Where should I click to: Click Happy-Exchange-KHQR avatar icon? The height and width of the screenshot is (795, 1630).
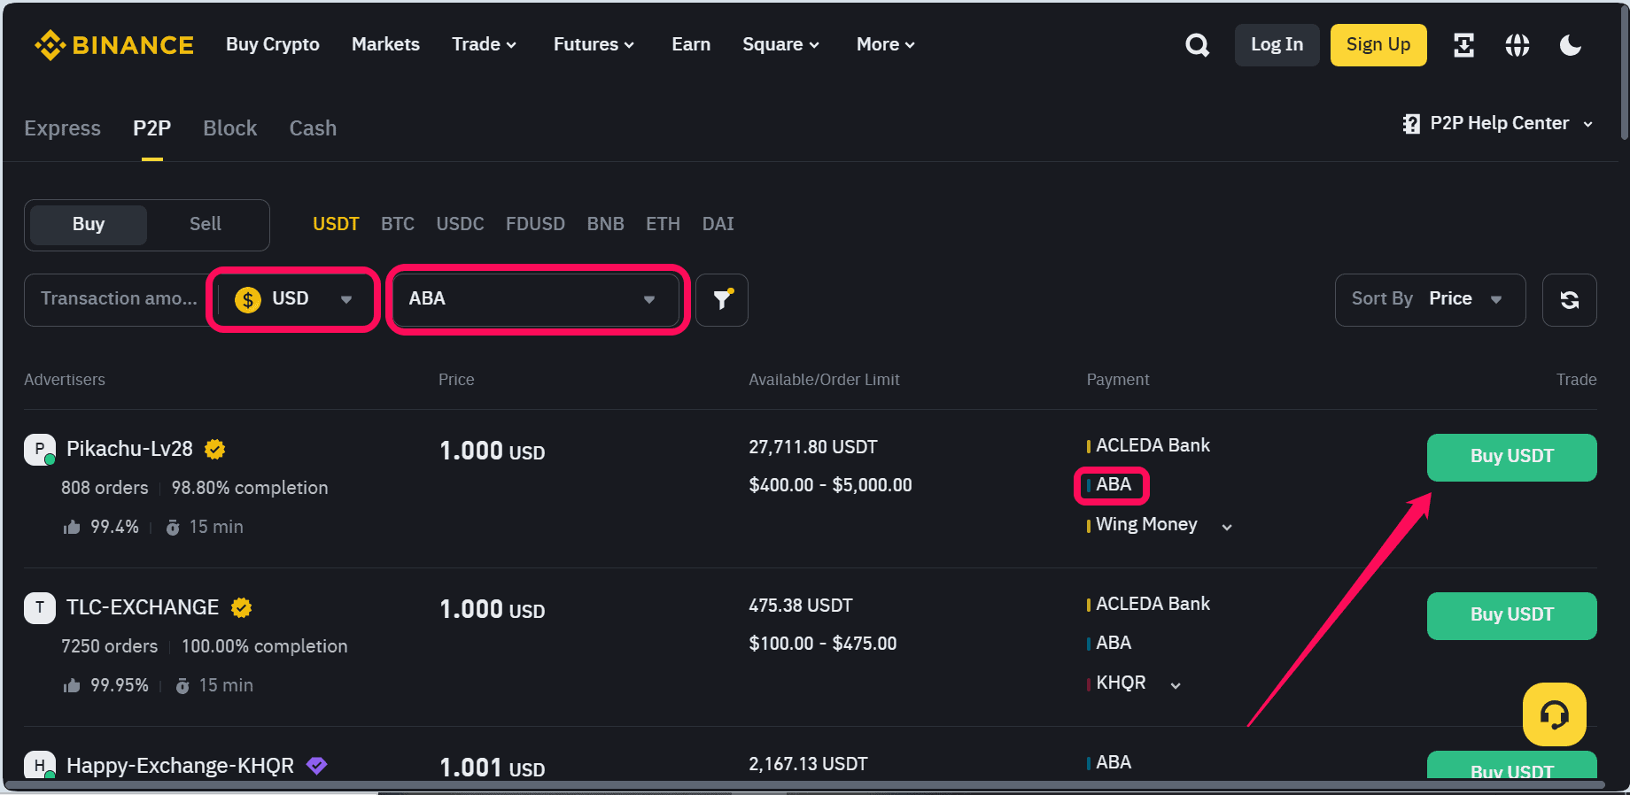point(40,765)
